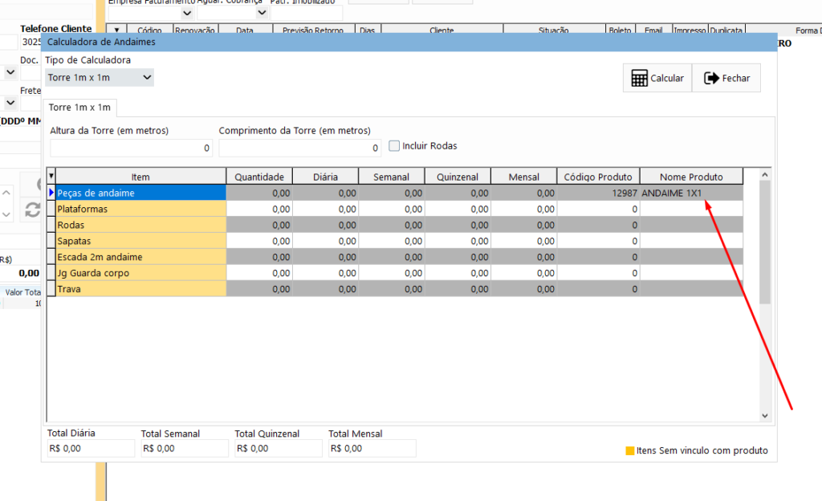The image size is (822, 501).
Task: Click the row selector beside Peças de andaime
Action: point(51,193)
